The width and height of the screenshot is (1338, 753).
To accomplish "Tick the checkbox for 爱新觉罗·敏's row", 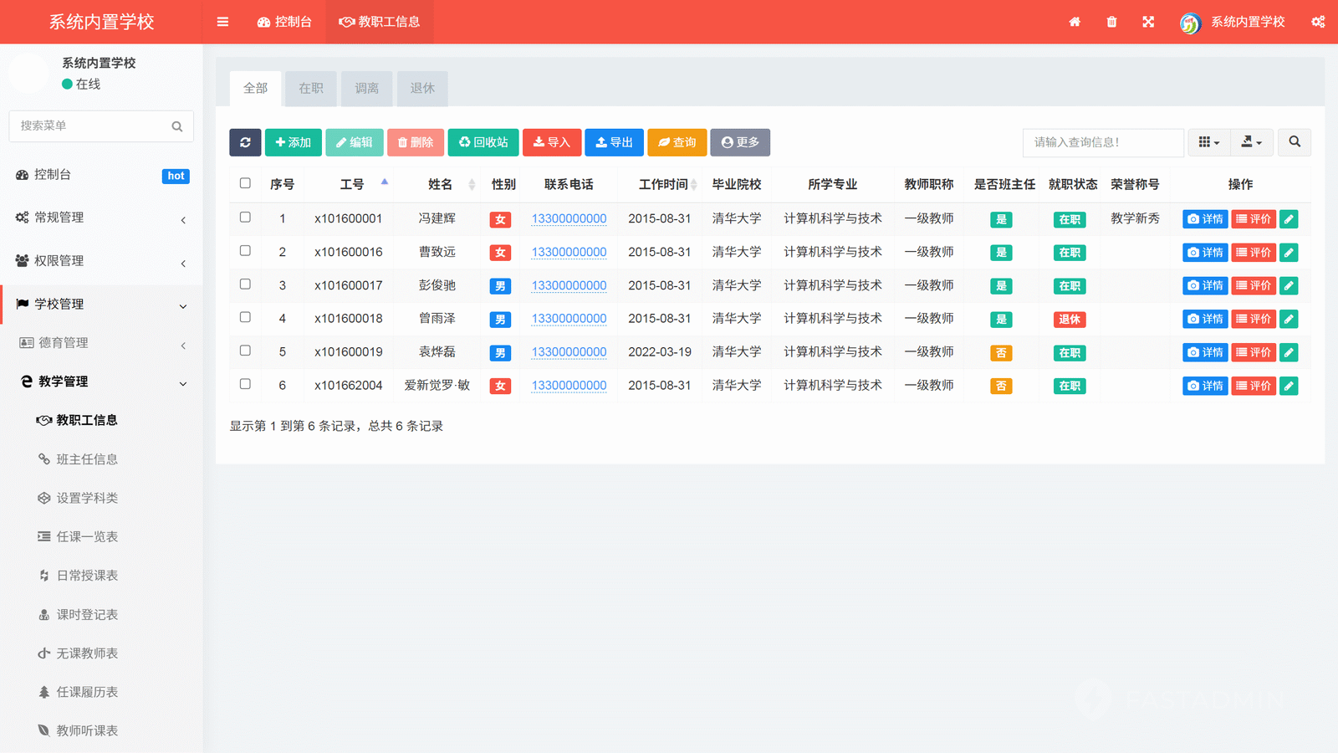I will click(x=245, y=384).
